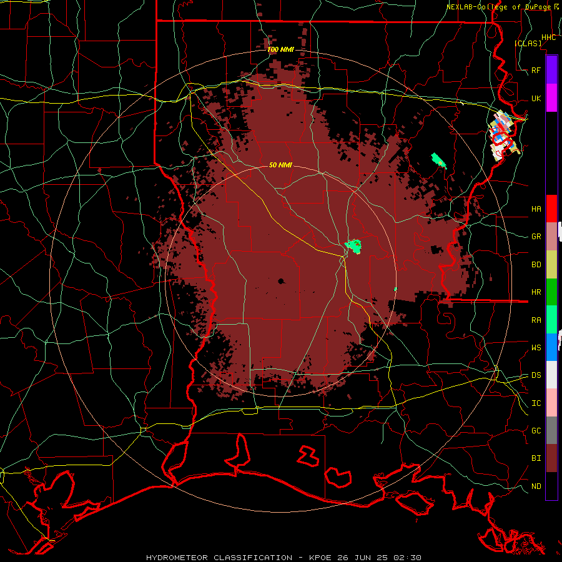
Task: Click the multicolored echo cluster at far northeast
Action: point(505,136)
